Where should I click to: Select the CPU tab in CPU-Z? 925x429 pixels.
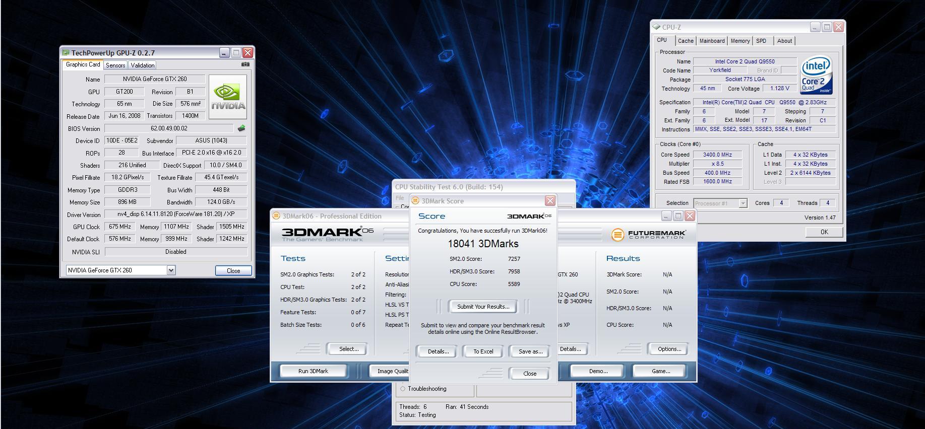pos(662,40)
